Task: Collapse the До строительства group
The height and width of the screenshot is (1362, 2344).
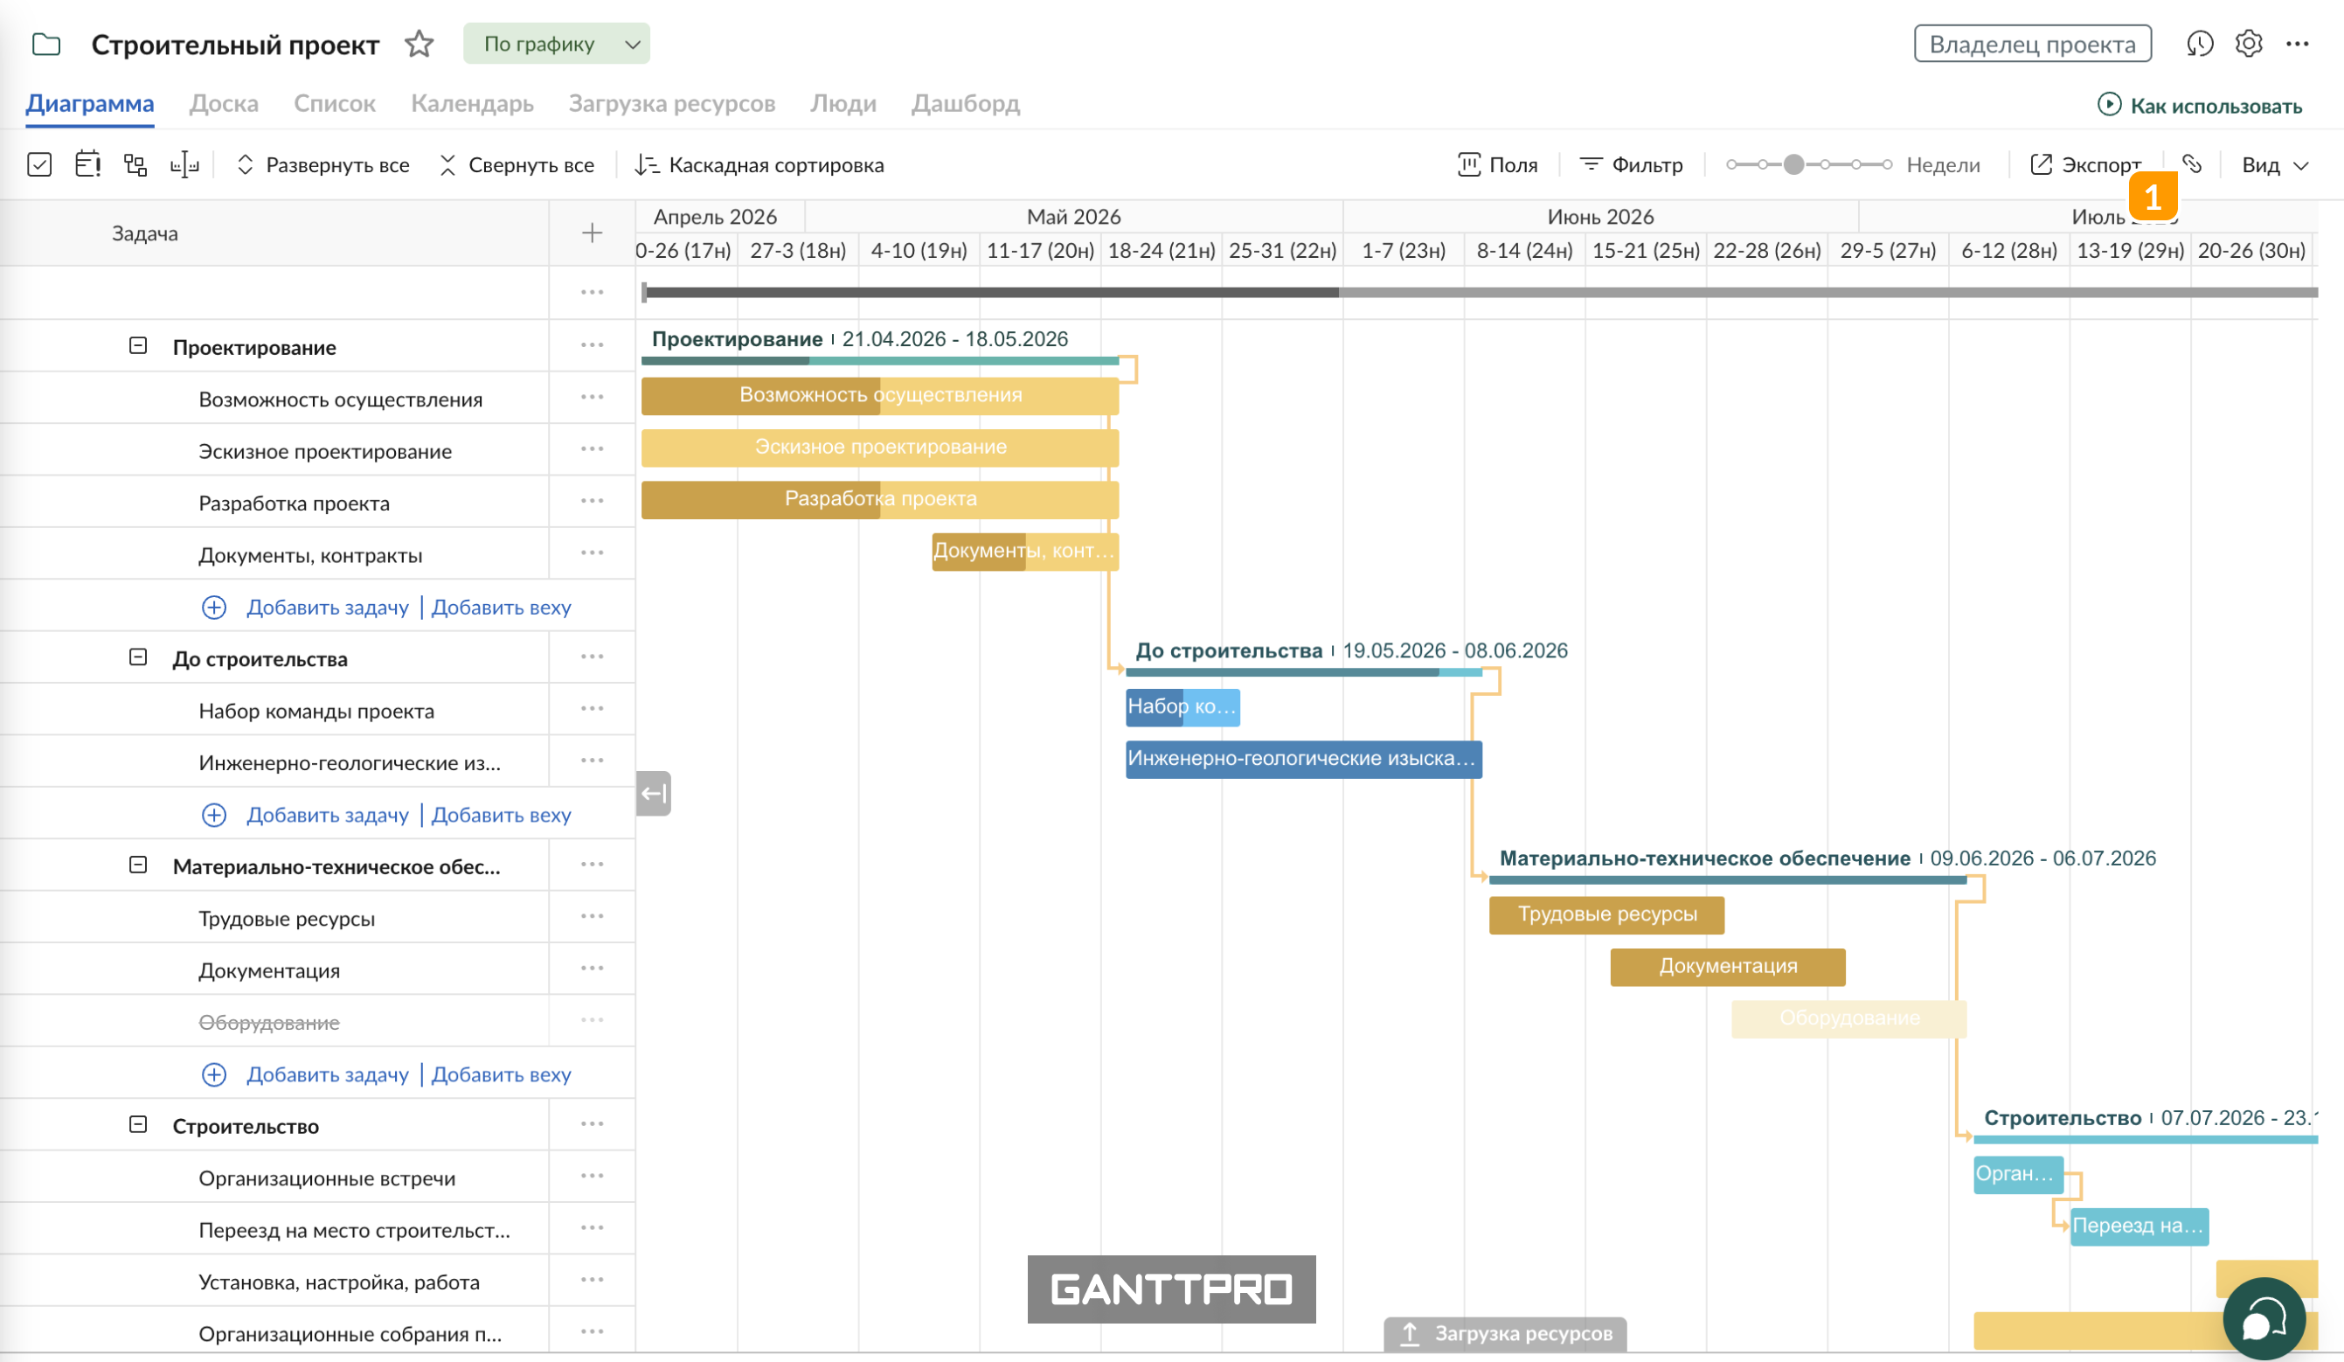Action: coord(138,657)
